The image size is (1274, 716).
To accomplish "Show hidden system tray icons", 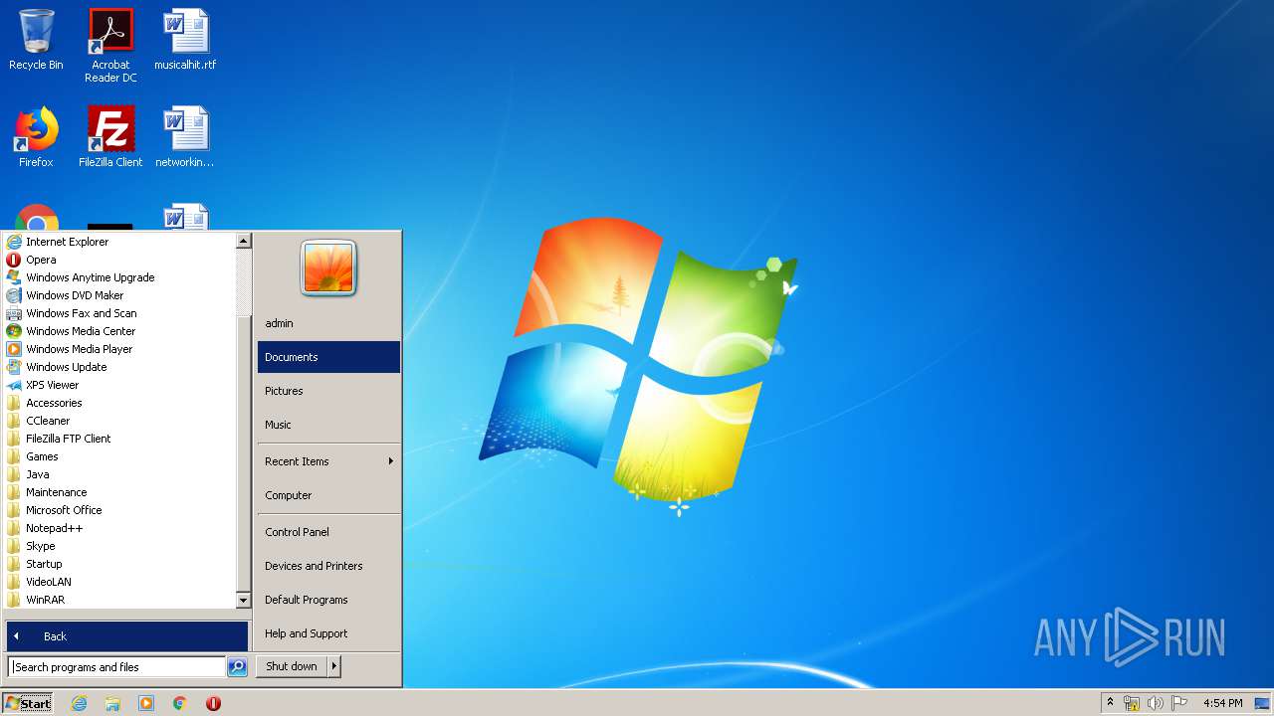I will point(1110,702).
